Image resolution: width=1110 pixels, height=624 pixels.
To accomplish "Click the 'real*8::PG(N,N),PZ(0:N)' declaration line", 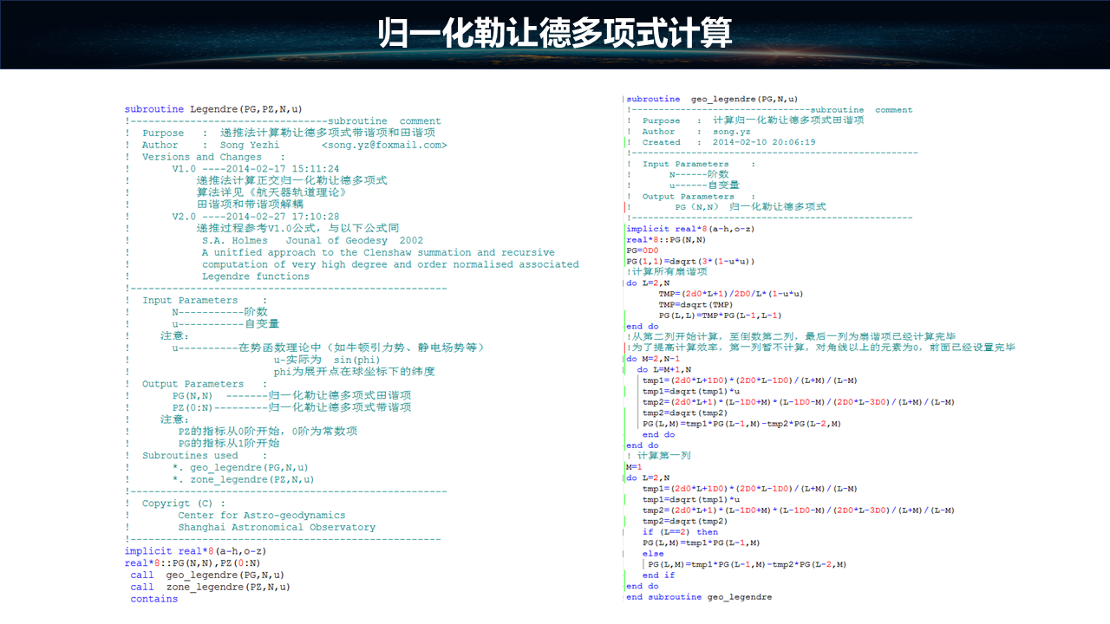I will point(192,562).
